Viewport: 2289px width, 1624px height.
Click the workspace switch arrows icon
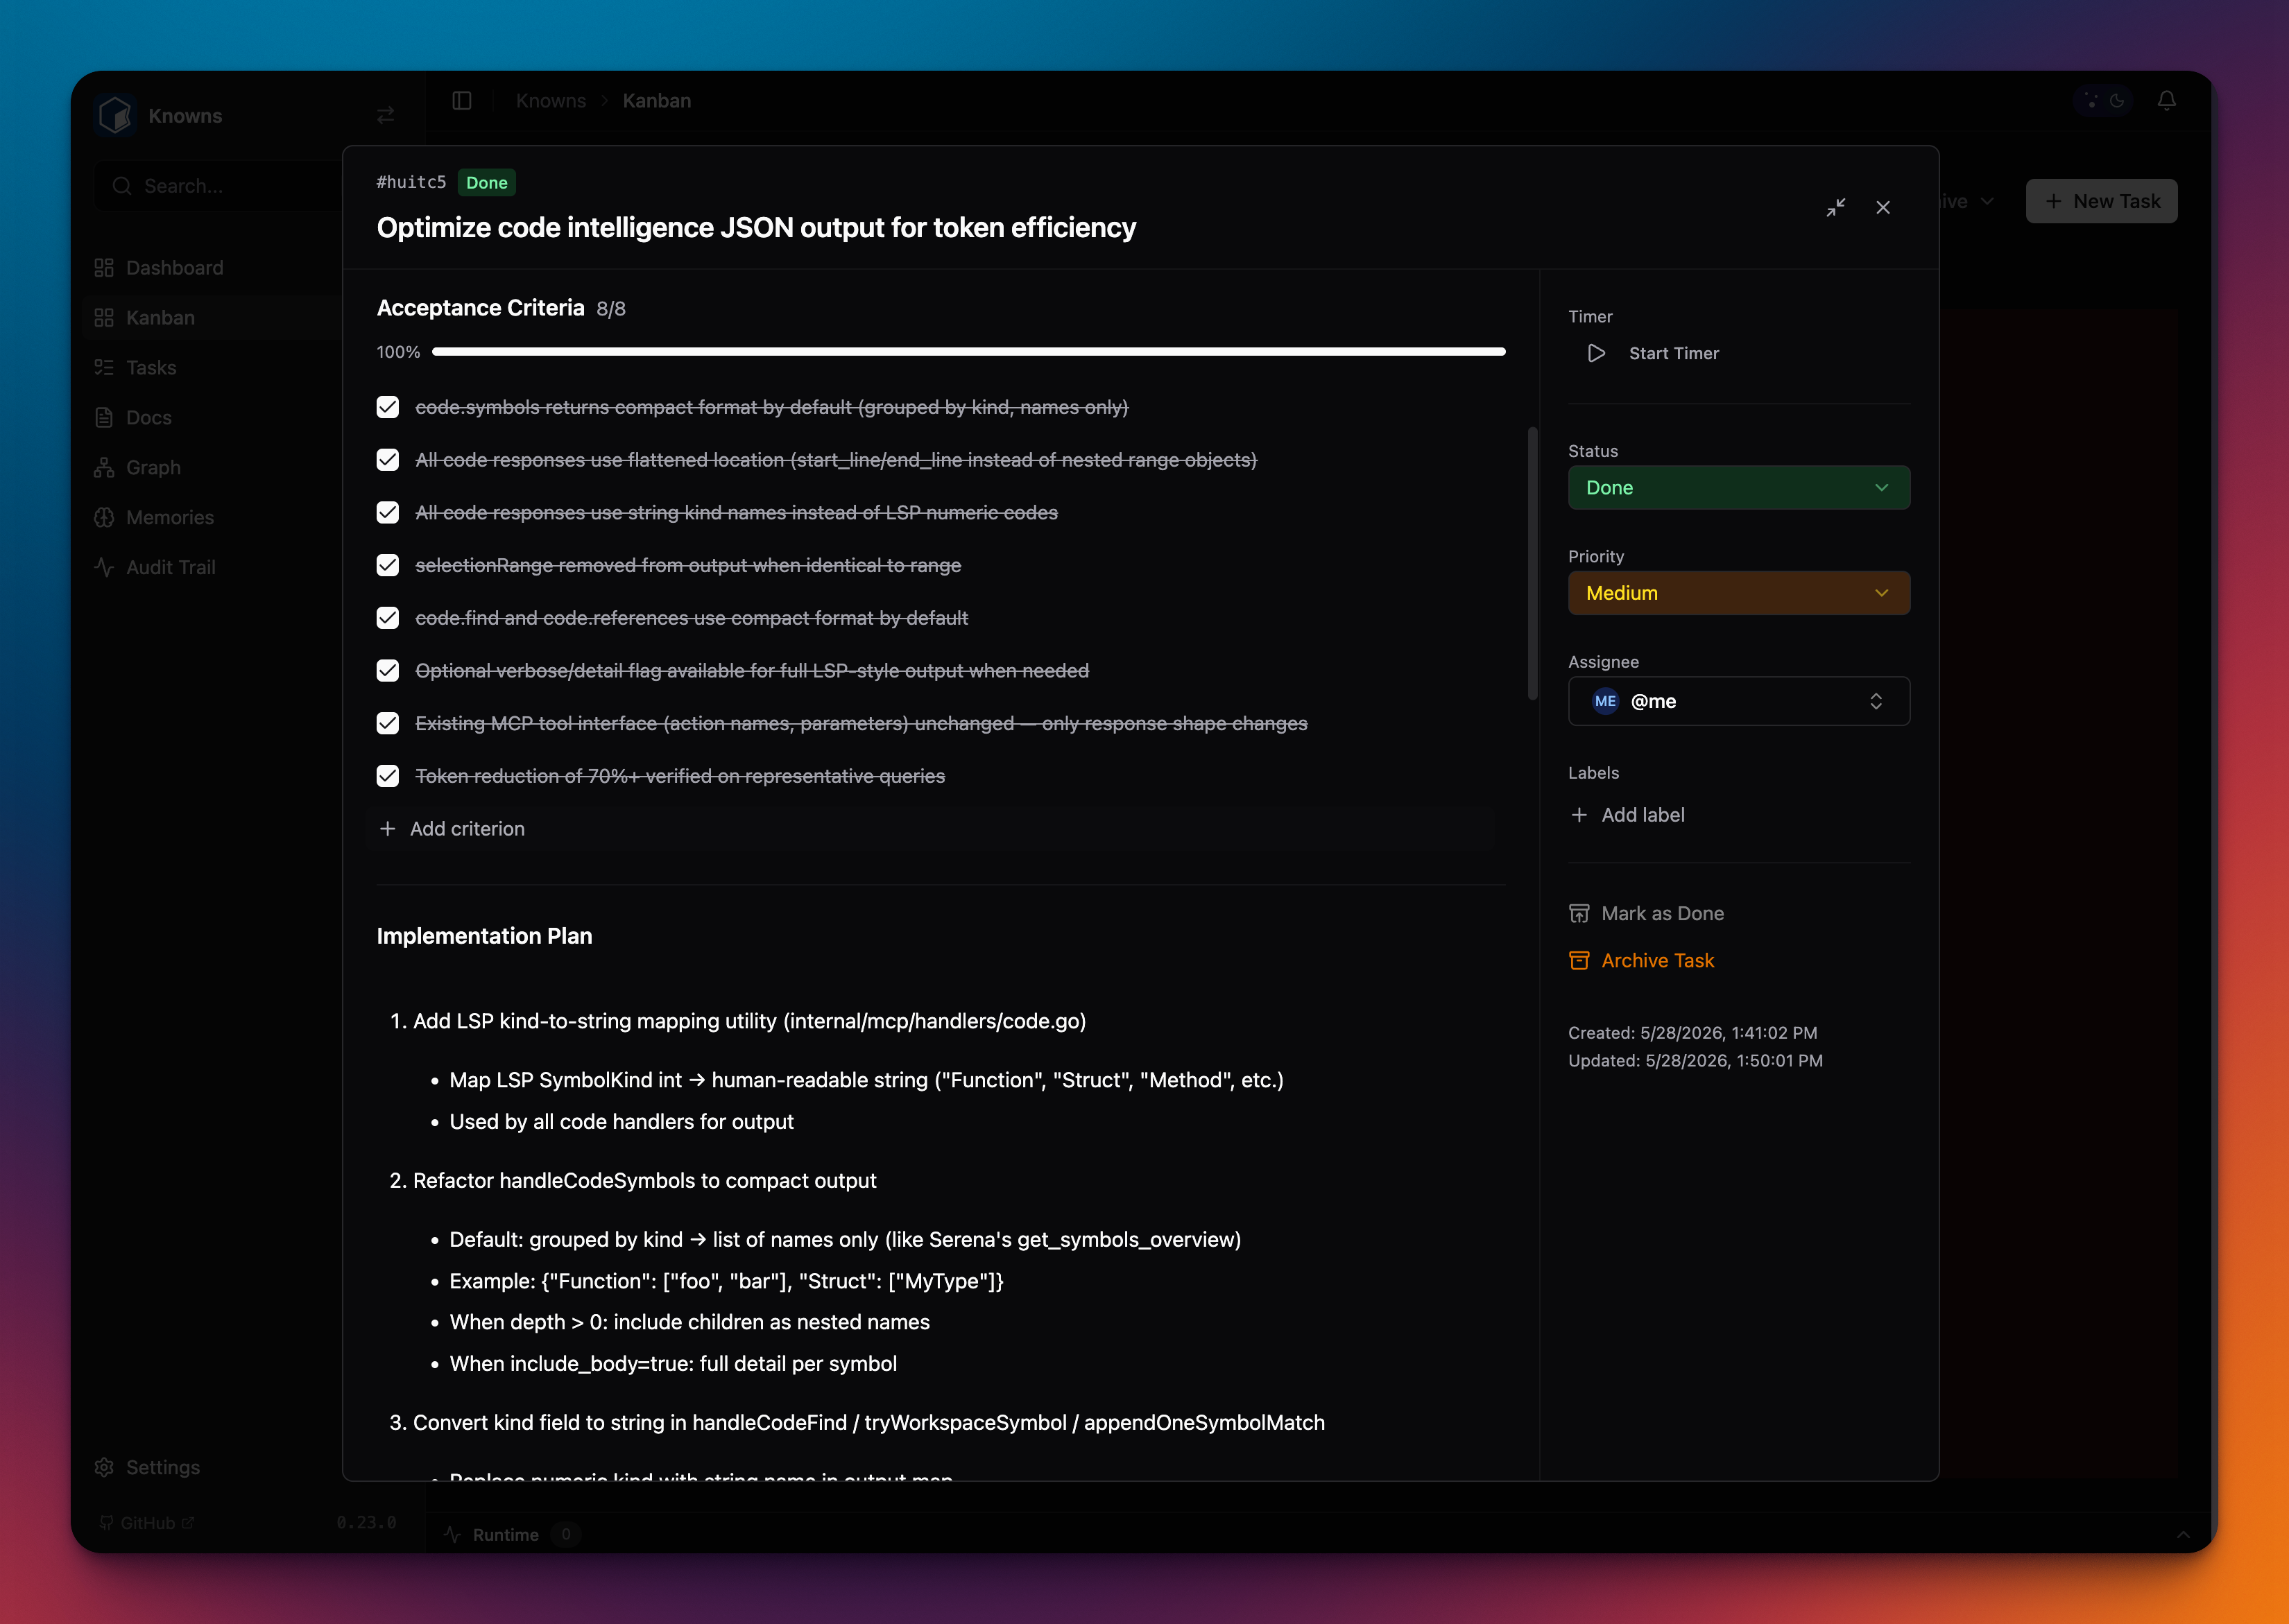tap(386, 116)
